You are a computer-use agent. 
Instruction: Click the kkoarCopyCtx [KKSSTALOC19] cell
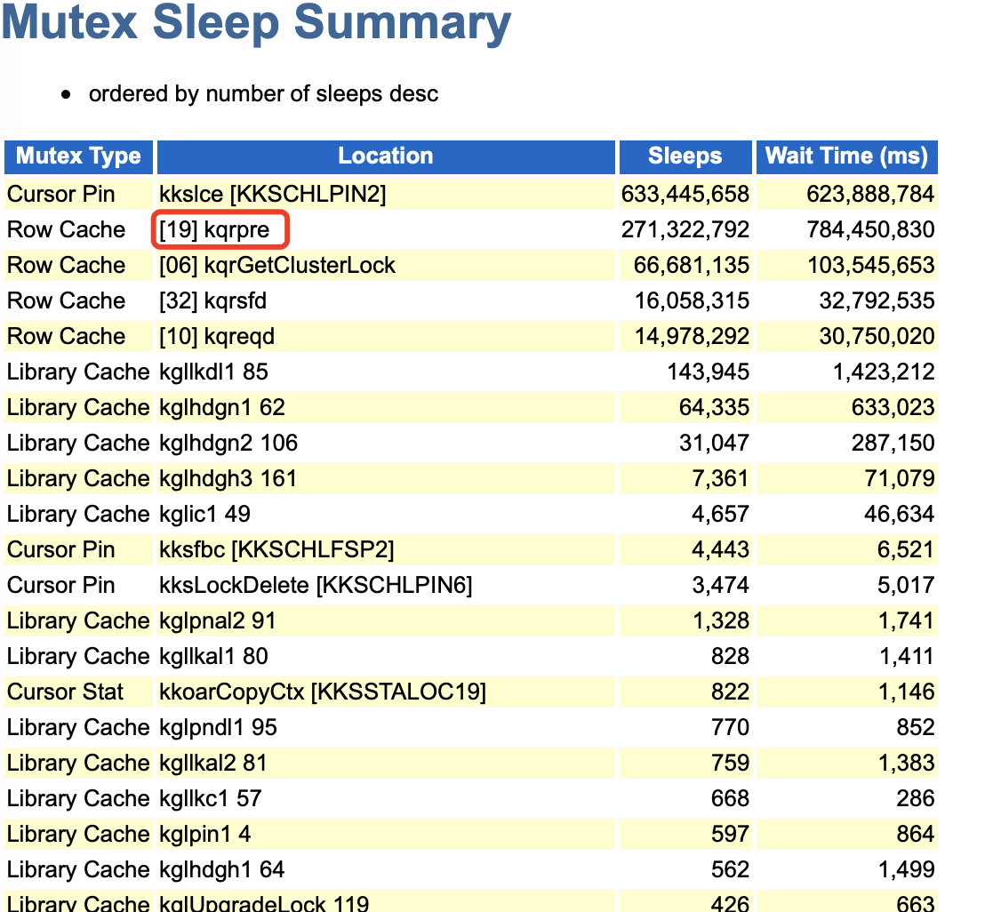tap(323, 692)
